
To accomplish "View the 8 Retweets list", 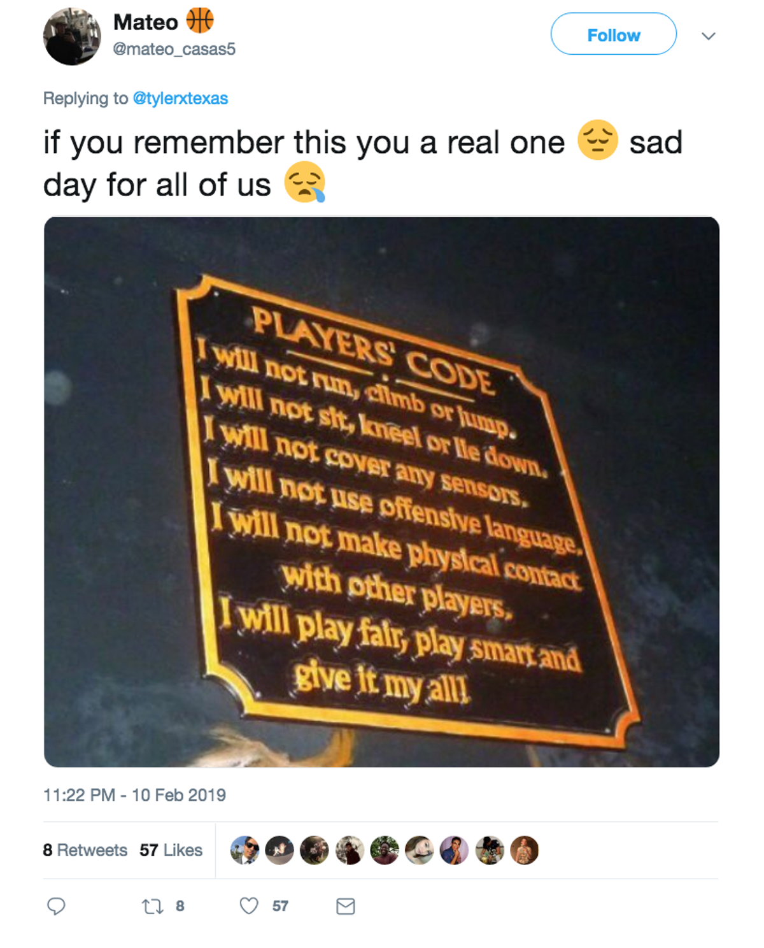I will point(85,850).
